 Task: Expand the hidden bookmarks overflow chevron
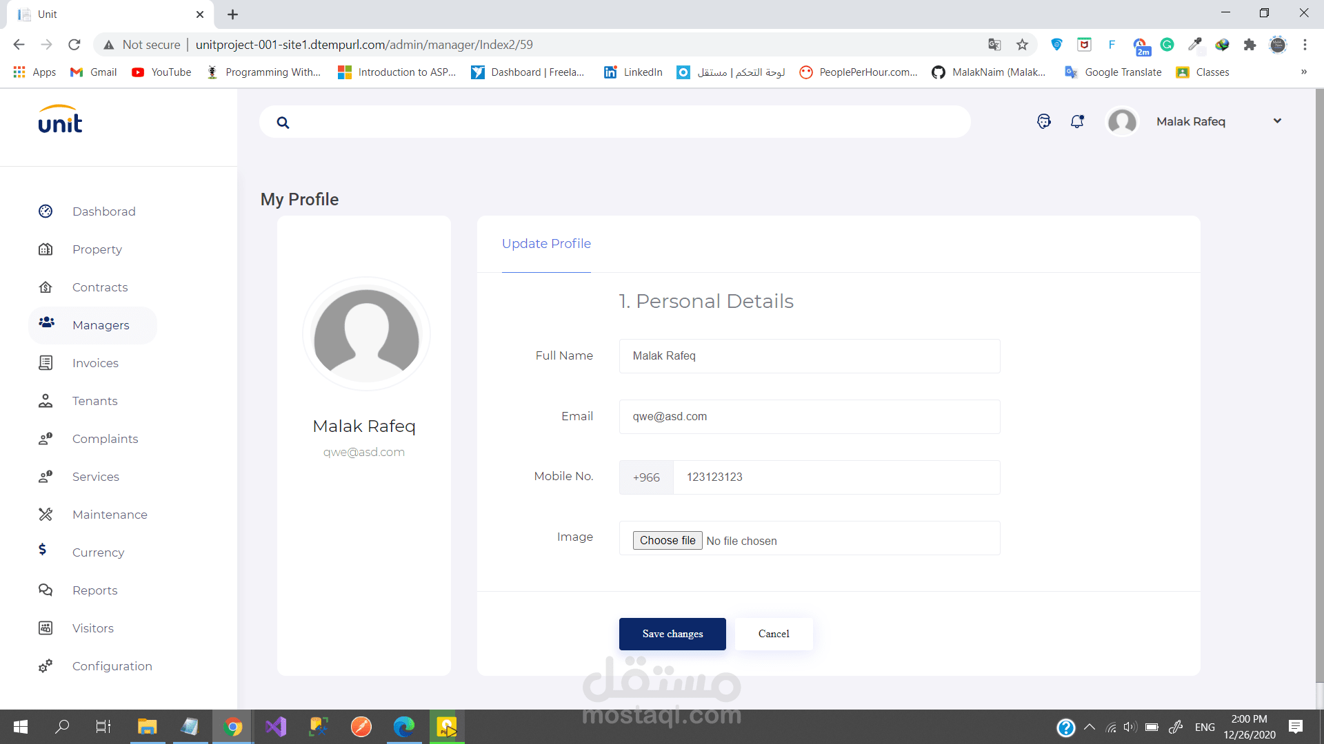[x=1303, y=72]
